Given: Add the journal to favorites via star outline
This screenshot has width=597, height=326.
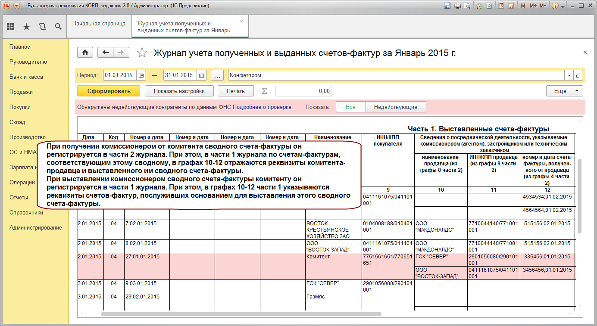Looking at the screenshot, I should pyautogui.click(x=141, y=53).
